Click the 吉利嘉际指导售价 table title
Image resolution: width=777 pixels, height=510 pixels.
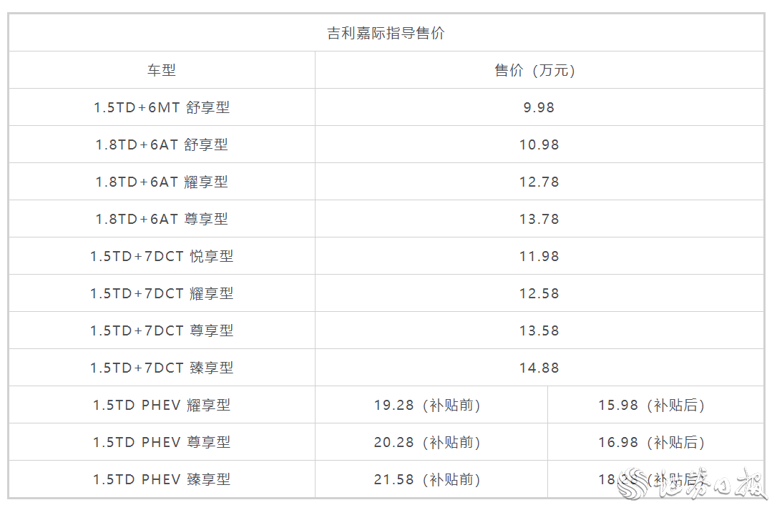point(386,33)
